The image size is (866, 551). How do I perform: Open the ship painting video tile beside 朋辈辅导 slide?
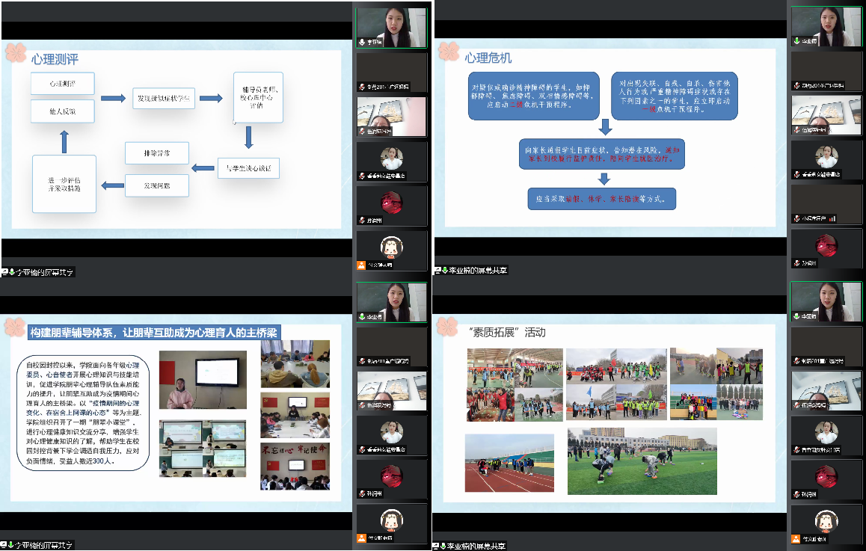(391, 392)
